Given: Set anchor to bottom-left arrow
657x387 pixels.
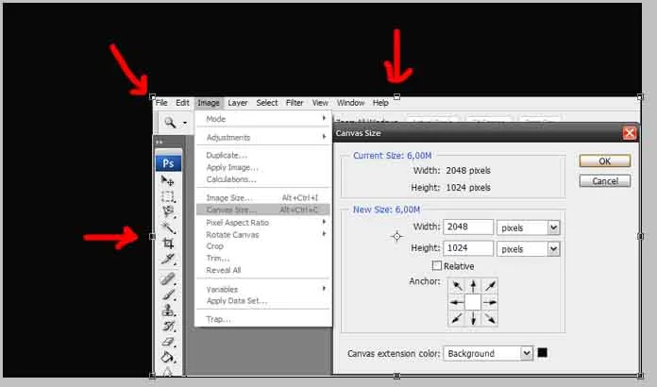Looking at the screenshot, I should pos(457,318).
